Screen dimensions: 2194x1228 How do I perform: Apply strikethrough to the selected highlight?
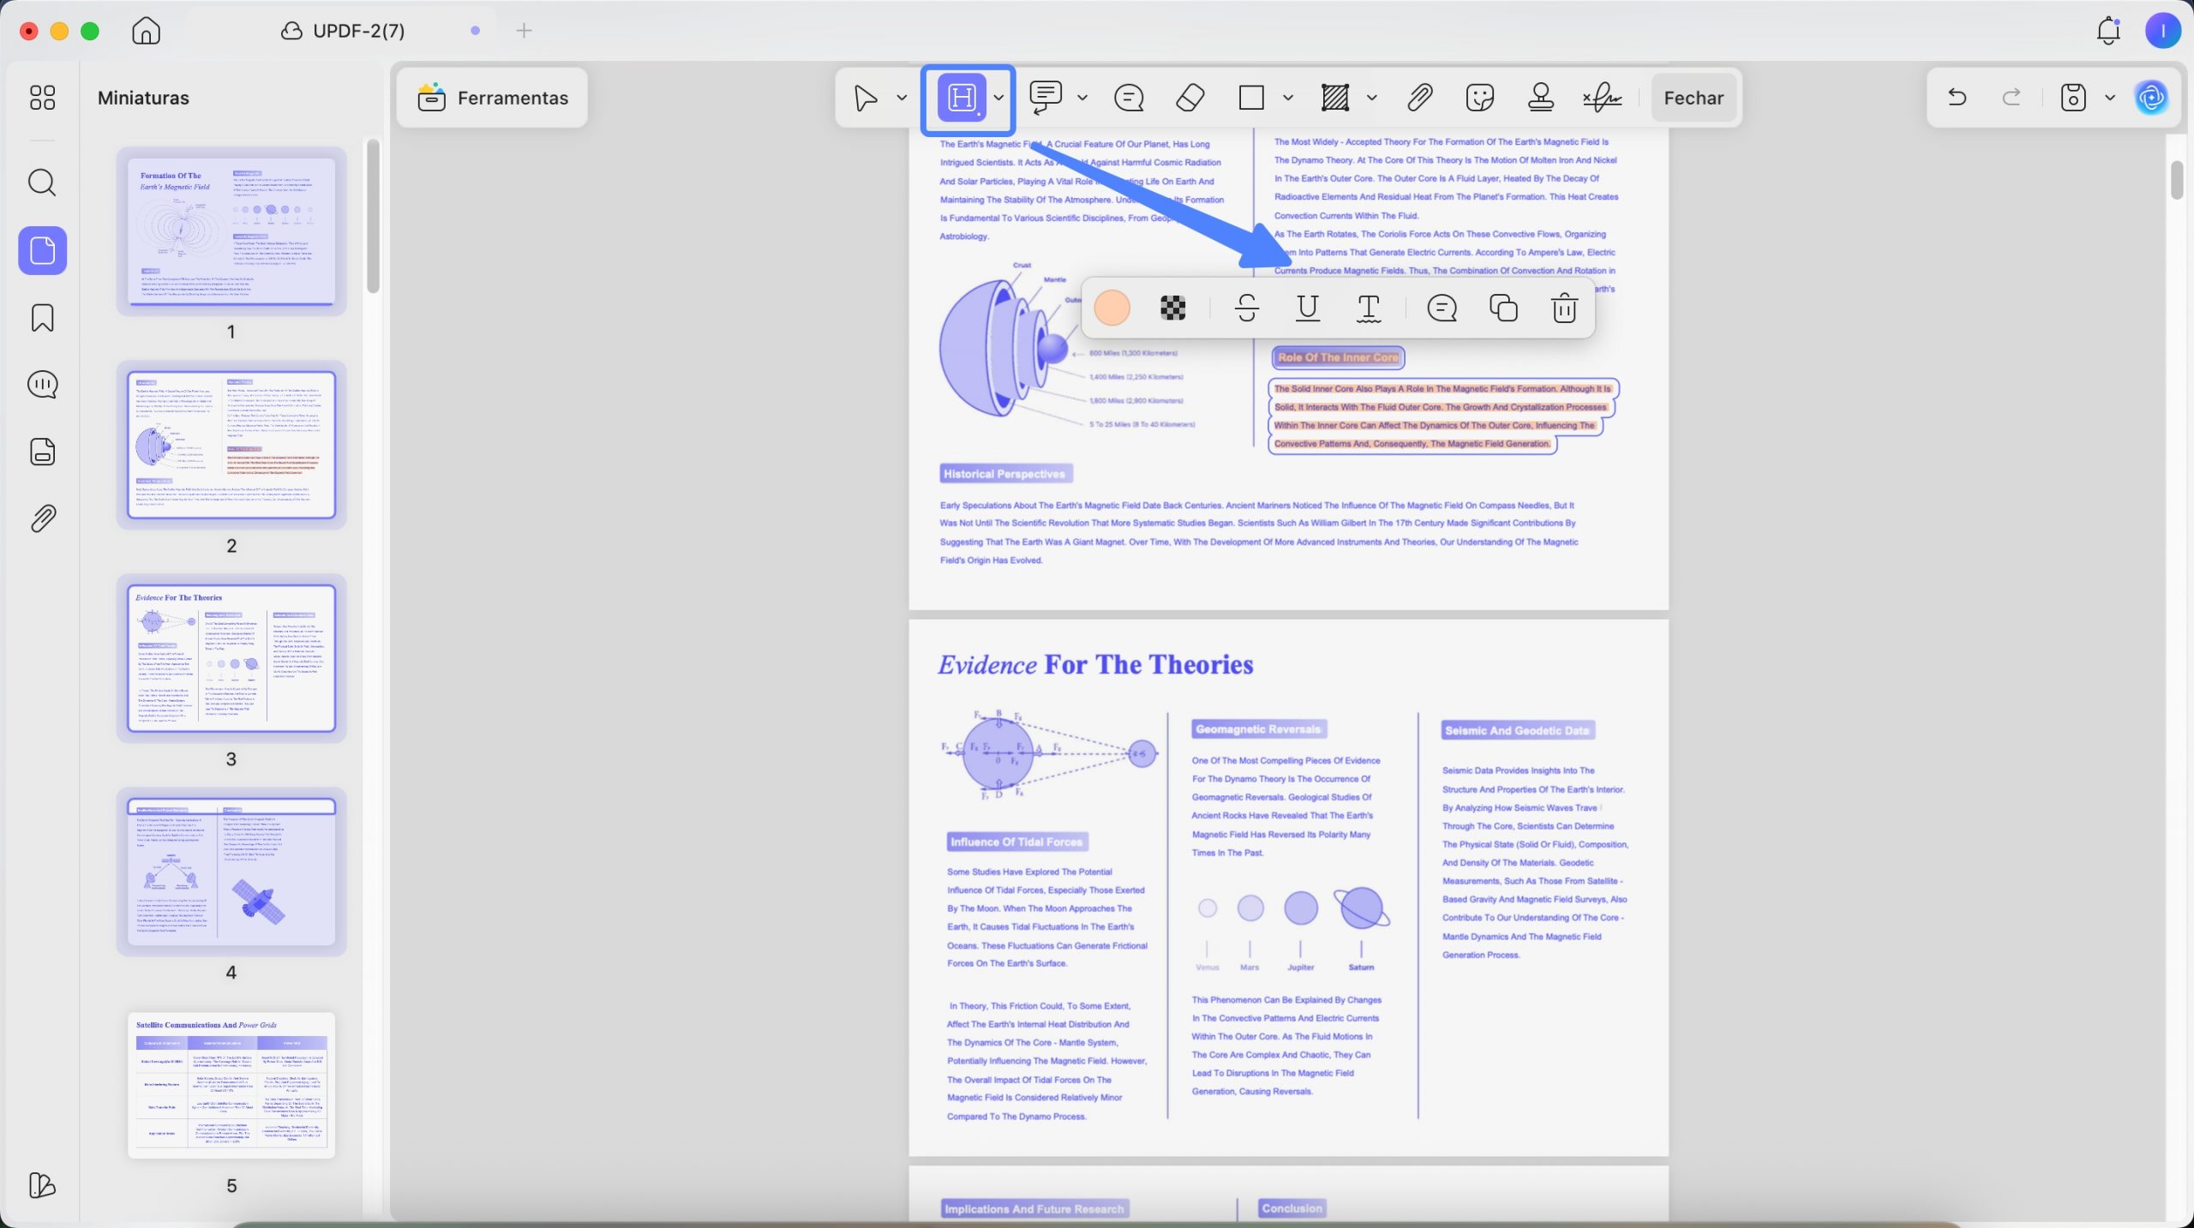click(1247, 308)
